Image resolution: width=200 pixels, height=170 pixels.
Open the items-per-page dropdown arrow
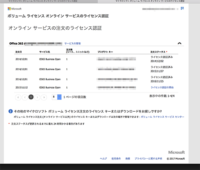[59, 97]
